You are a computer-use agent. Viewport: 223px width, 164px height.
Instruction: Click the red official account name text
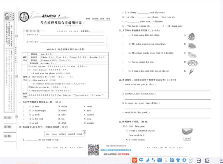124,154
